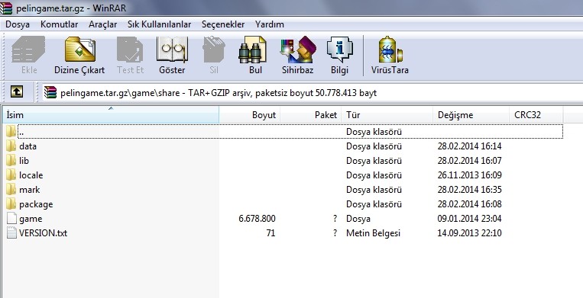Screen dimensions: 583x298
Task: Select the locale folder icon
Action: [x=11, y=175]
